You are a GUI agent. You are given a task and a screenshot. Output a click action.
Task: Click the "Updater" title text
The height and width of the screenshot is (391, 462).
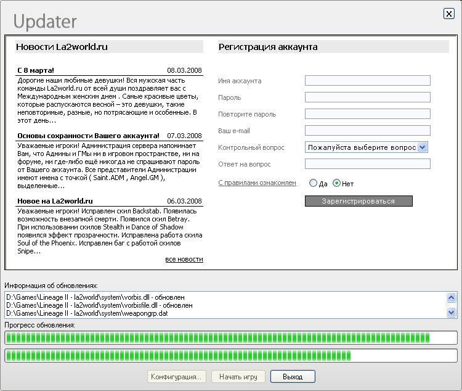click(45, 21)
